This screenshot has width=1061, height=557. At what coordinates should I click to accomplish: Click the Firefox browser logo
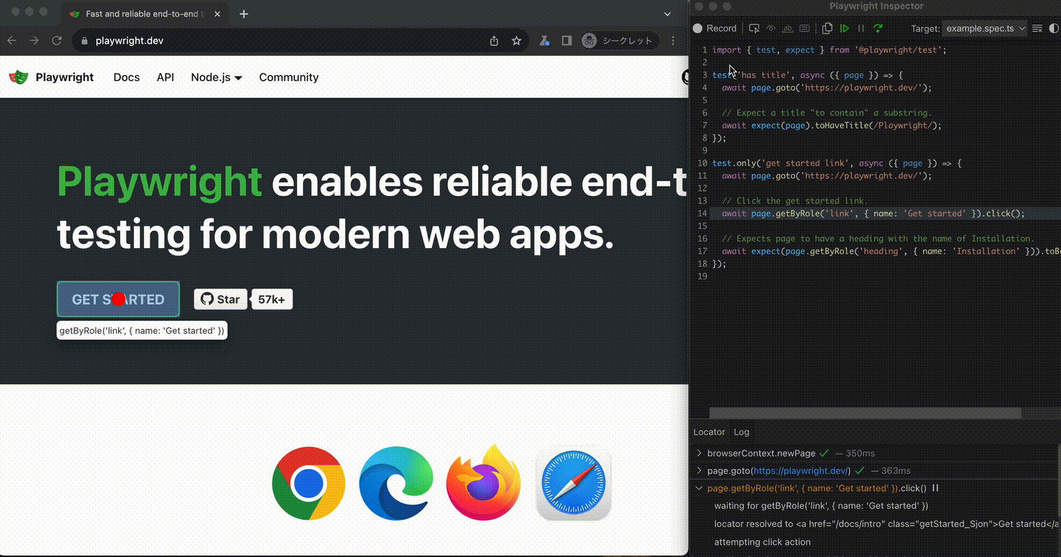(x=484, y=482)
